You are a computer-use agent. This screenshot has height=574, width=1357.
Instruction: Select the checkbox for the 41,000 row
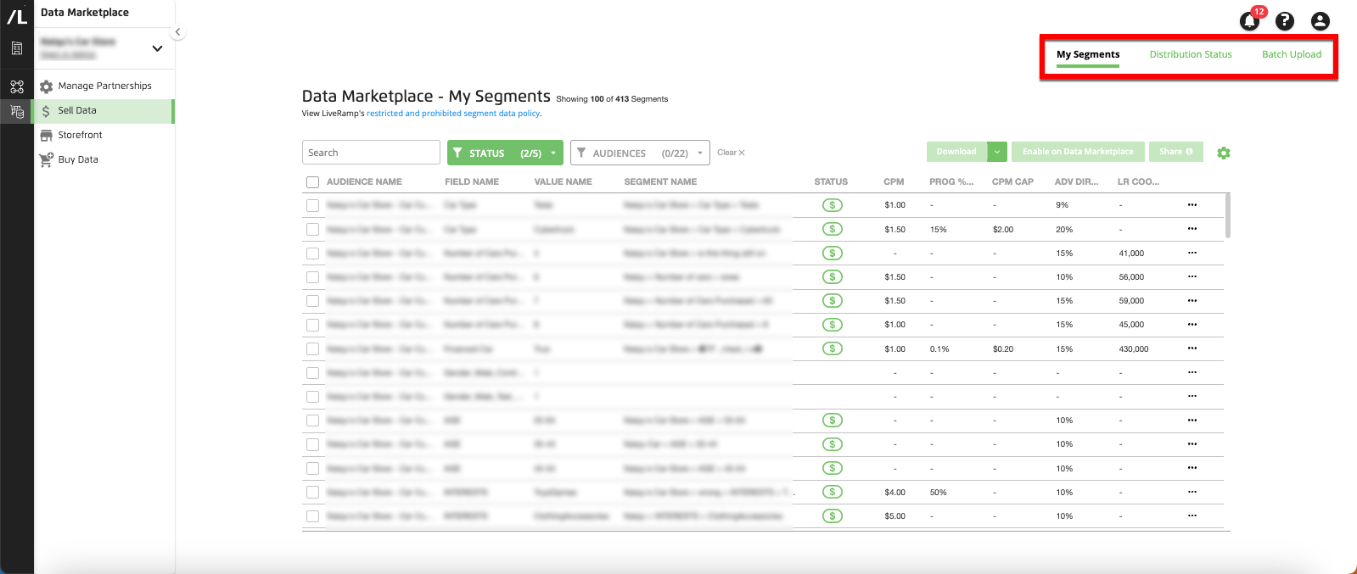tap(312, 253)
